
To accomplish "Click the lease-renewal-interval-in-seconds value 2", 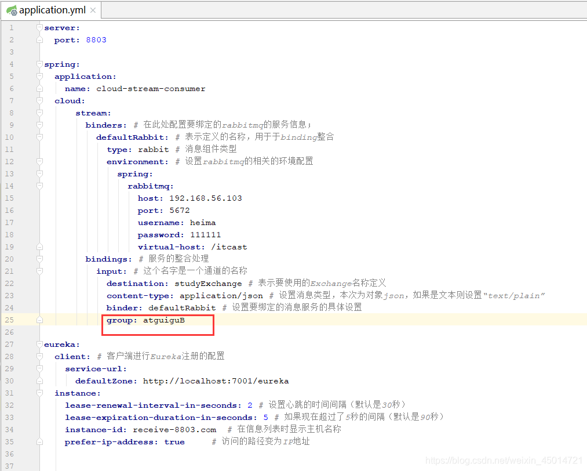I will [x=250, y=405].
